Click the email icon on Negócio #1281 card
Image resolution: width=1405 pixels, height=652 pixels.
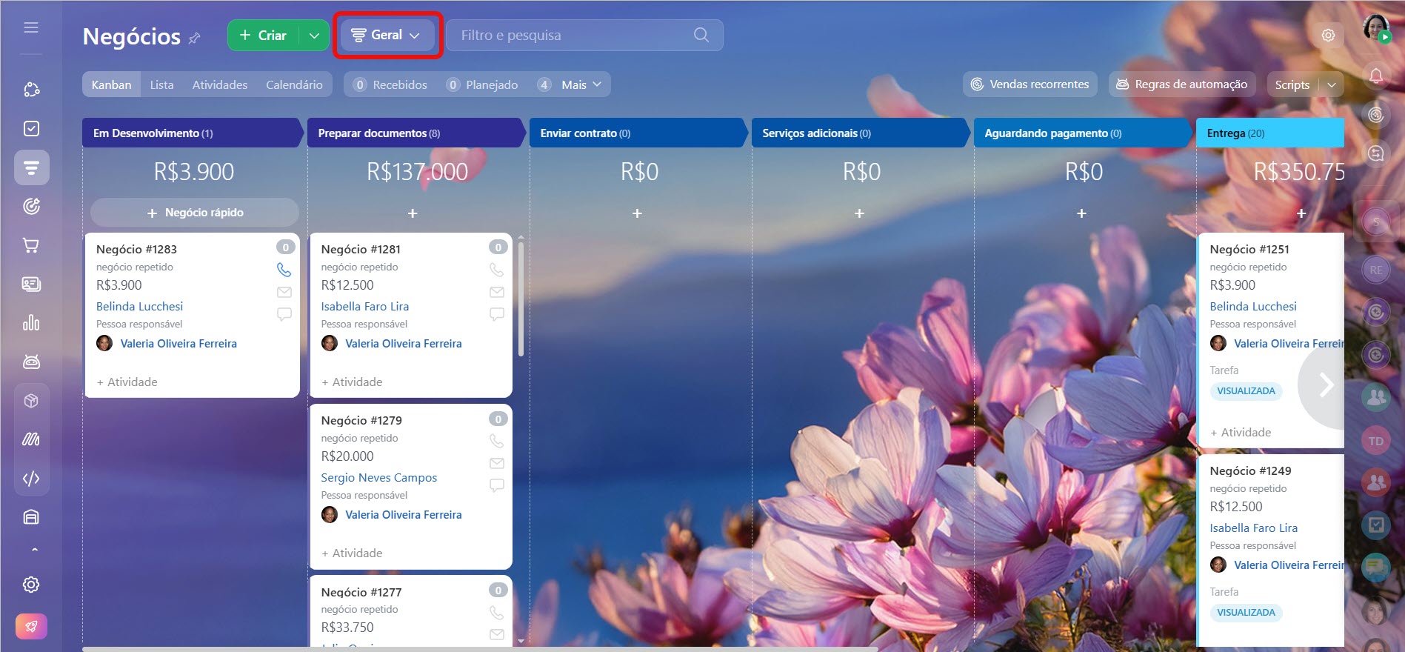pyautogui.click(x=497, y=292)
